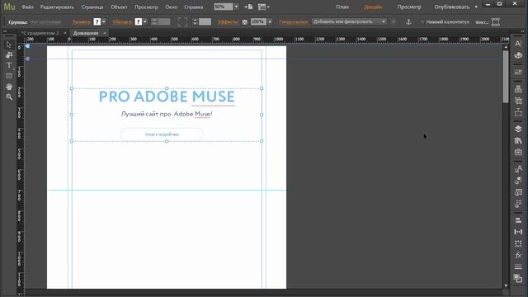Open the three-lines Wrap panel icon
528x297 pixels.
[518, 266]
